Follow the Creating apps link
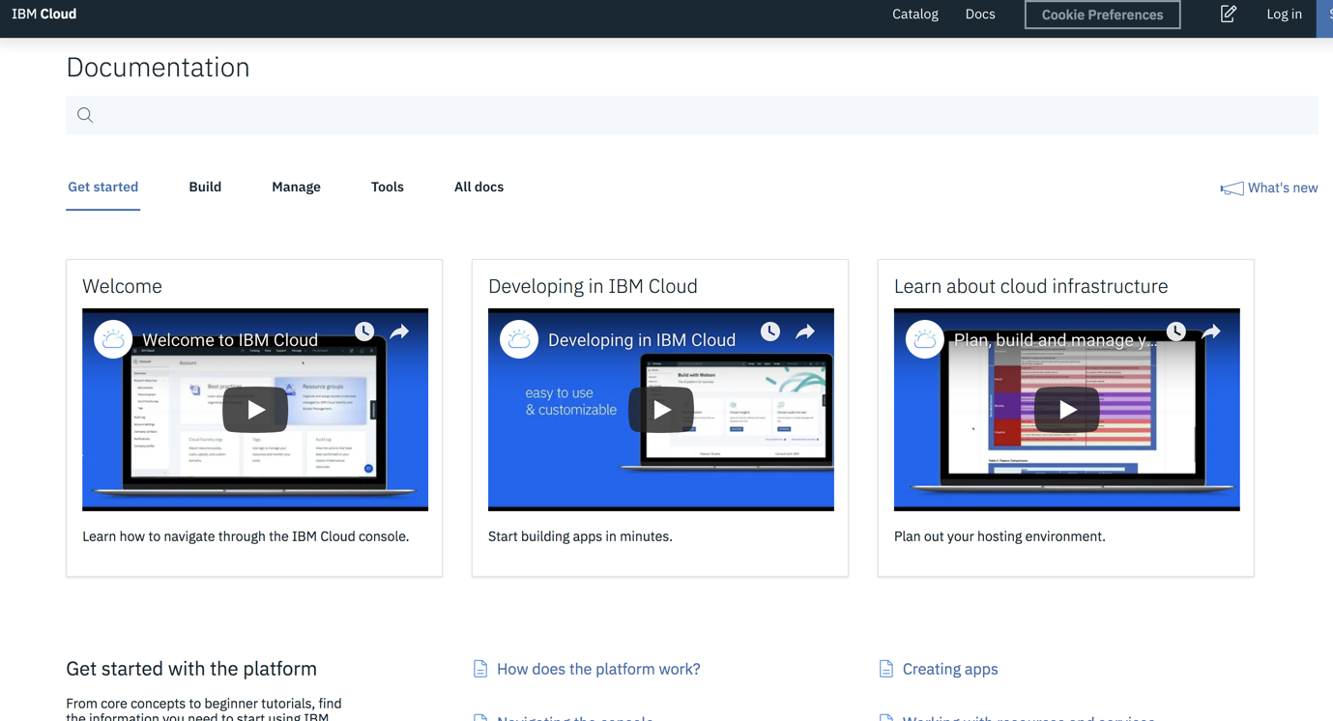This screenshot has height=721, width=1333. point(952,668)
